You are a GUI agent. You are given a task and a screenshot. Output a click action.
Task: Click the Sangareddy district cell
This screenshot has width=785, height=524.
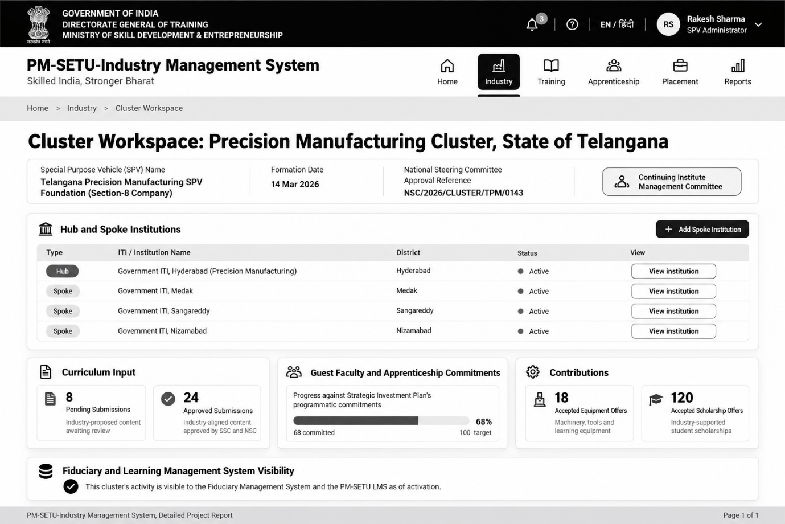point(415,310)
